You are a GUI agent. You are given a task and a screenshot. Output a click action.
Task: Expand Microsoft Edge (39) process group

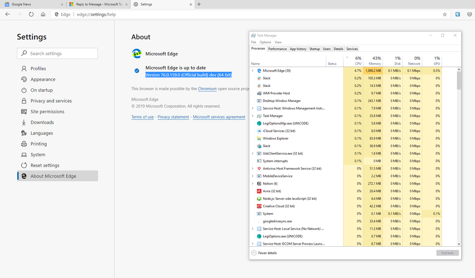coord(252,71)
